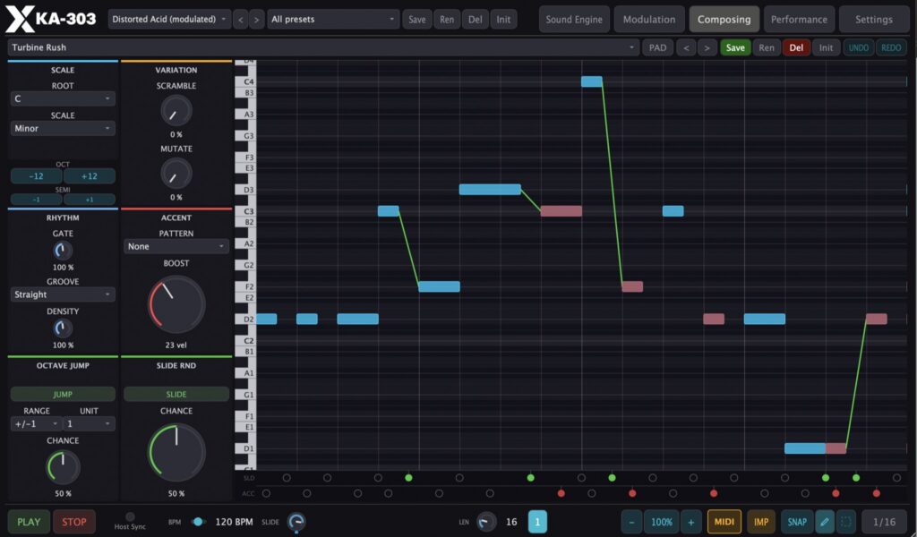
Task: Click the accent BOOST knob
Action: pos(176,304)
